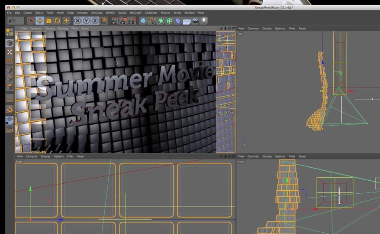Add a Camera object from the toolbar
Viewport: 380px width, 234px height.
[196, 20]
